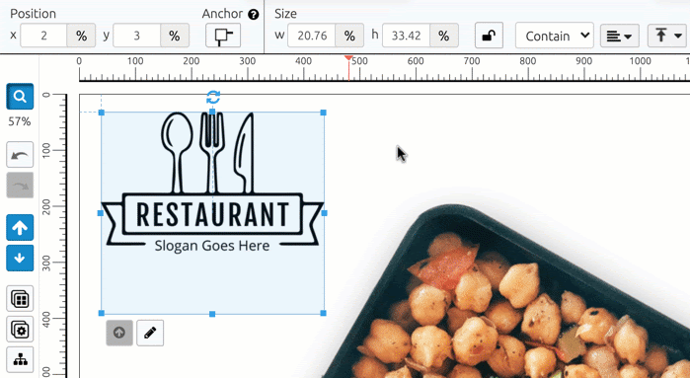690x378 pixels.
Task: Move element down with blue arrow
Action: 20,259
